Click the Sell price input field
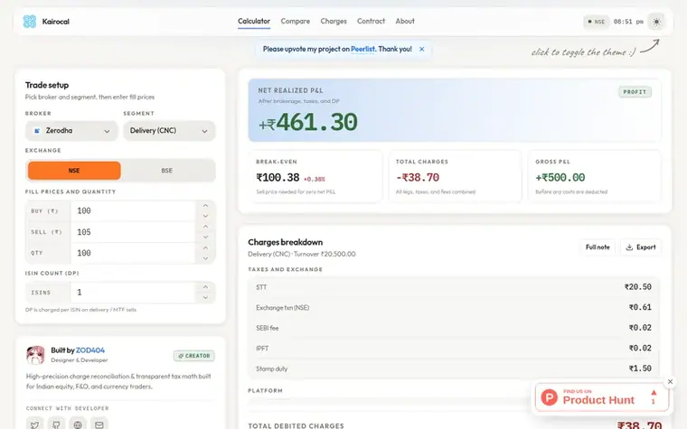 pos(133,232)
